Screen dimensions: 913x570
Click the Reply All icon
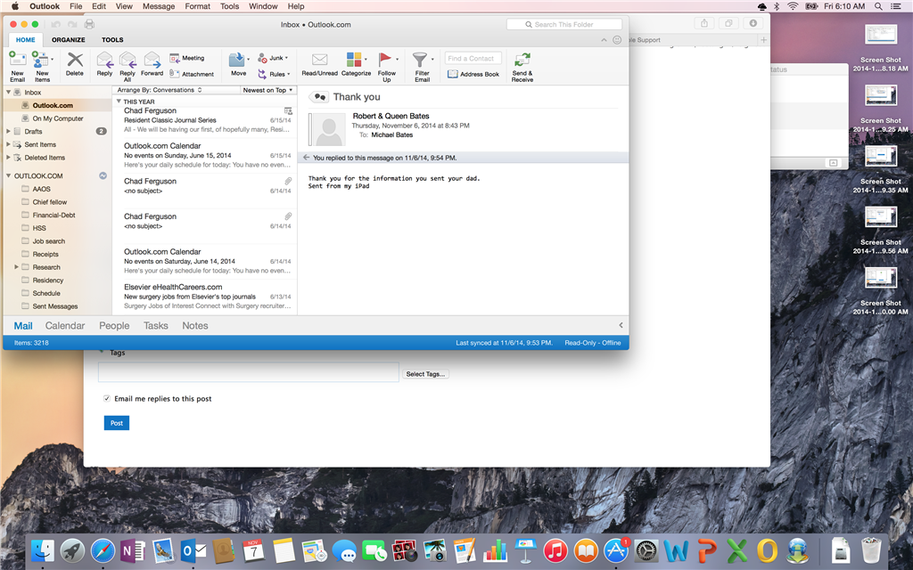click(127, 61)
